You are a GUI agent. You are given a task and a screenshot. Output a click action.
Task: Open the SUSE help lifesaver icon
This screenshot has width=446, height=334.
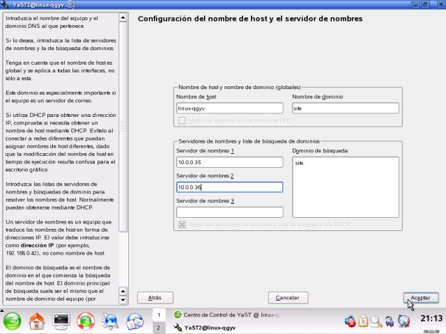(x=86, y=321)
